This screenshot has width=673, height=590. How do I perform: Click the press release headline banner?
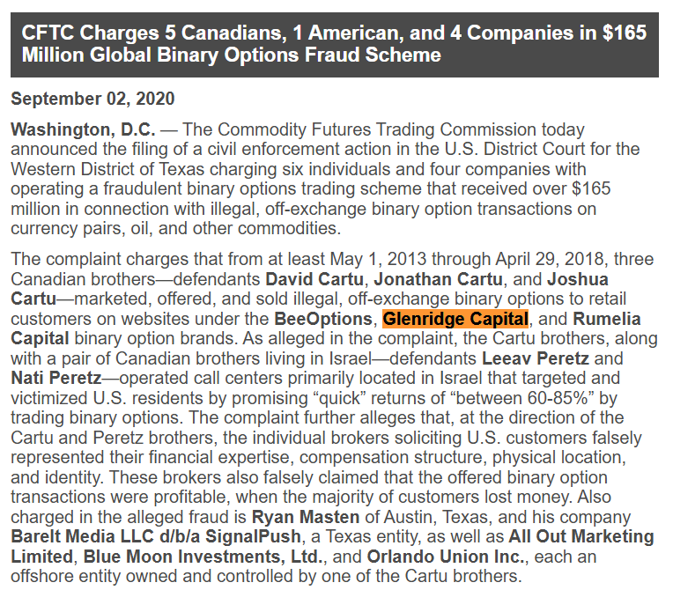pyautogui.click(x=335, y=45)
